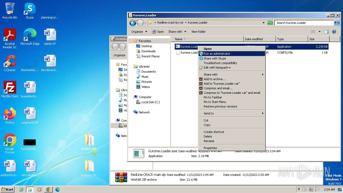
Task: Select Run as administrator
Action: click(232, 54)
